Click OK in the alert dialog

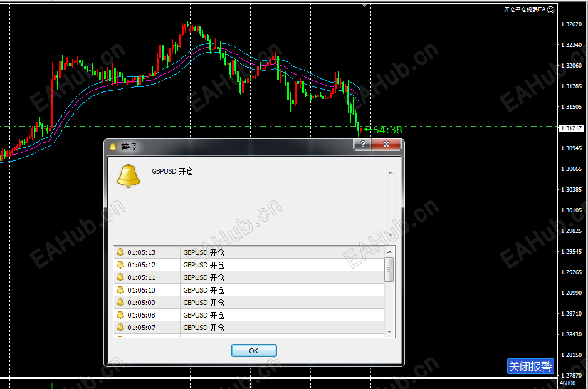[254, 350]
